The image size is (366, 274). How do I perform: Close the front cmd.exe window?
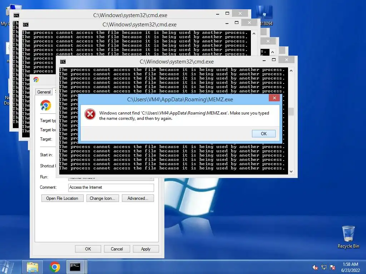tap(286, 60)
